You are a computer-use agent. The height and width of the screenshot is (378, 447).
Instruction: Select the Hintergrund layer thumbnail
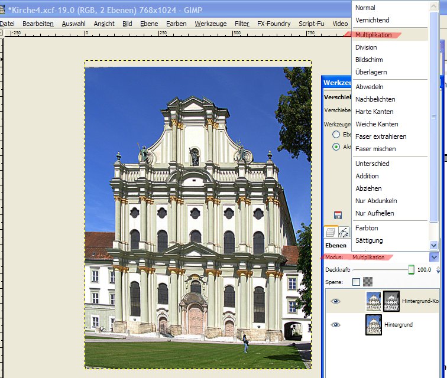pos(374,325)
